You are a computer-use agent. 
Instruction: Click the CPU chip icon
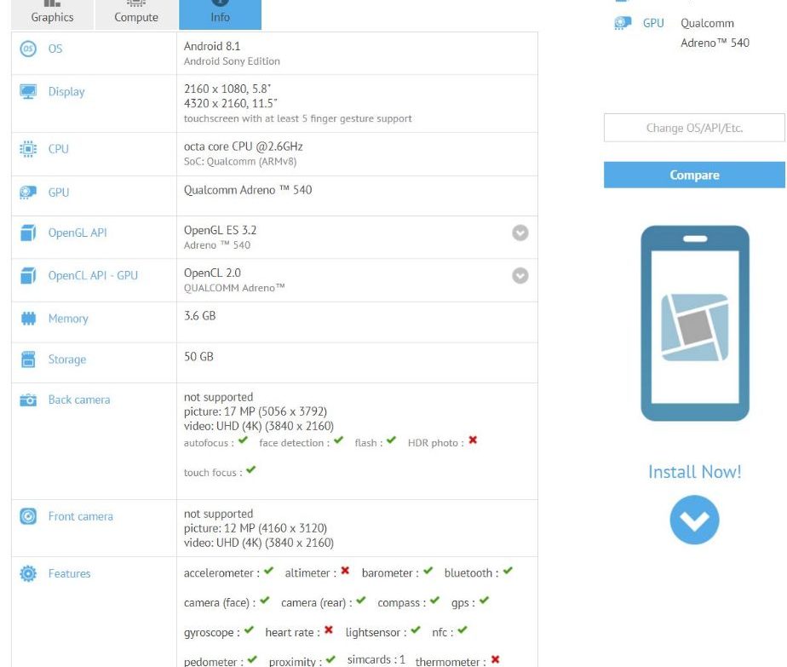pos(28,149)
